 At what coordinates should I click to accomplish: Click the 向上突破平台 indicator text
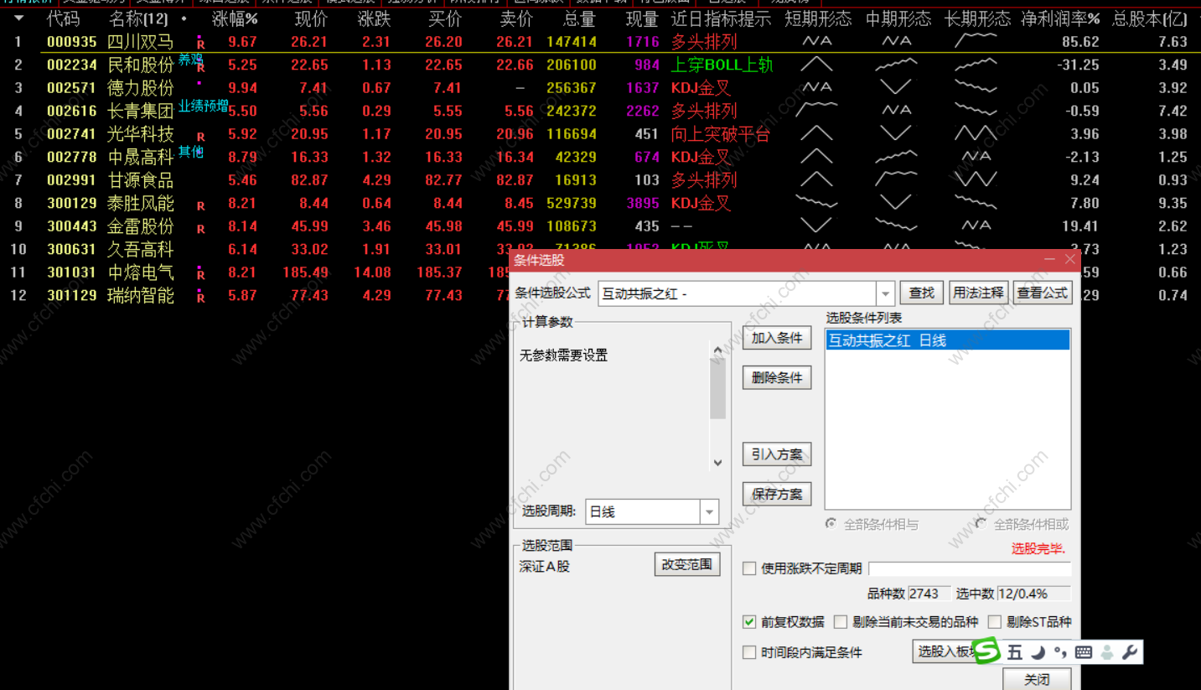click(721, 134)
